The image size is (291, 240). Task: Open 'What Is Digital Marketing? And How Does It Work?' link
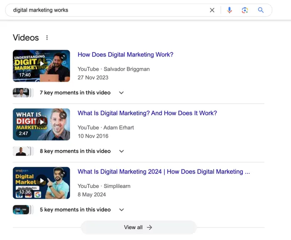coord(147,113)
